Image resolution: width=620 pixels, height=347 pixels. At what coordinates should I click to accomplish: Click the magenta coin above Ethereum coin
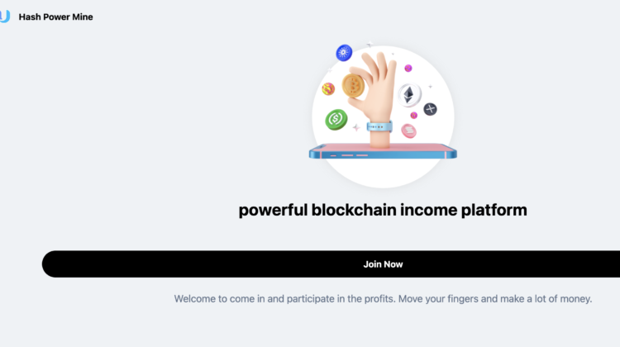408,68
